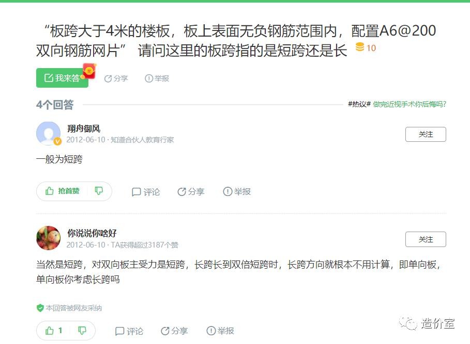The width and height of the screenshot is (470, 344).
Task: Upvote the adopted answer with 1 like
Action: (54, 331)
